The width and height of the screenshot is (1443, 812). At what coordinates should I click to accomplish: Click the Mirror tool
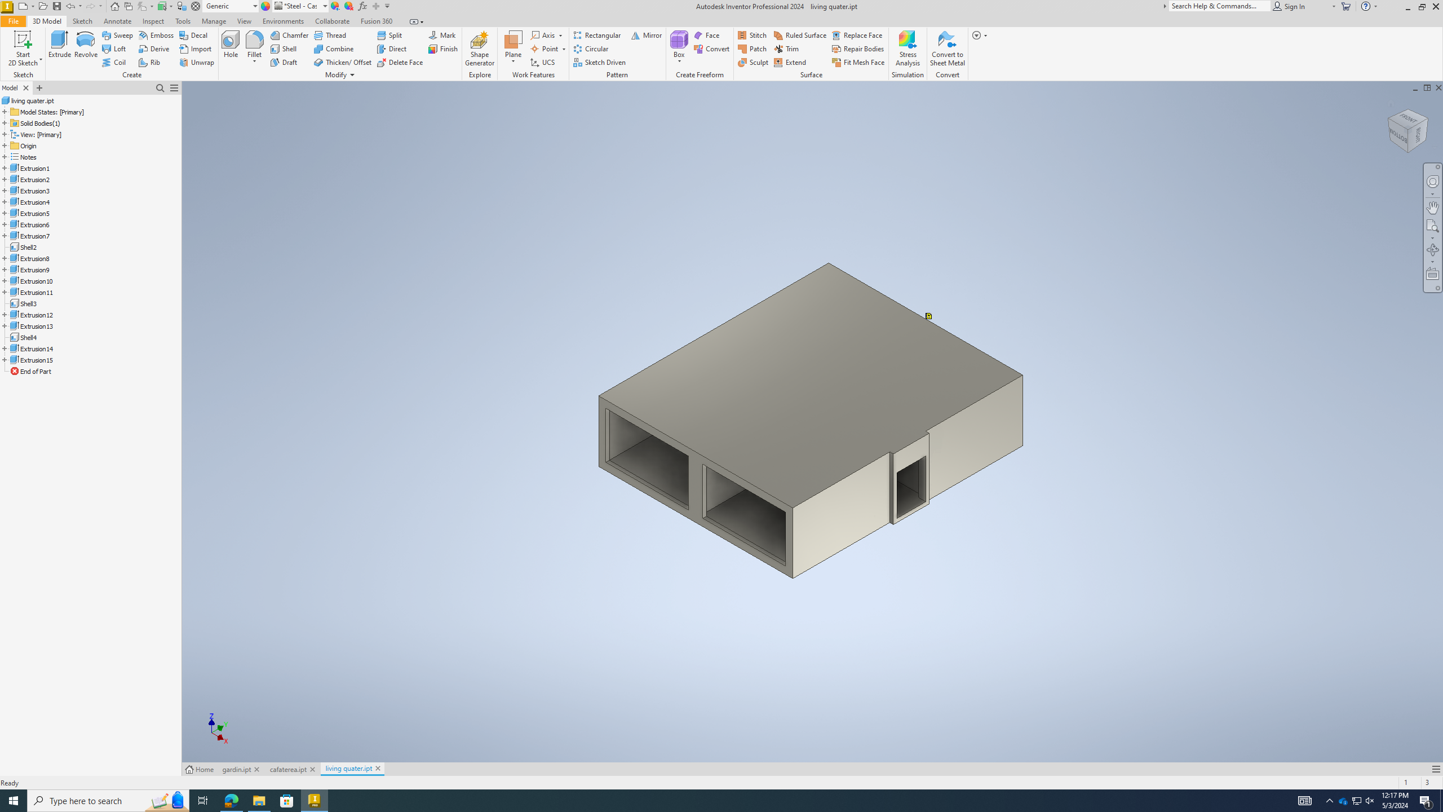click(646, 35)
